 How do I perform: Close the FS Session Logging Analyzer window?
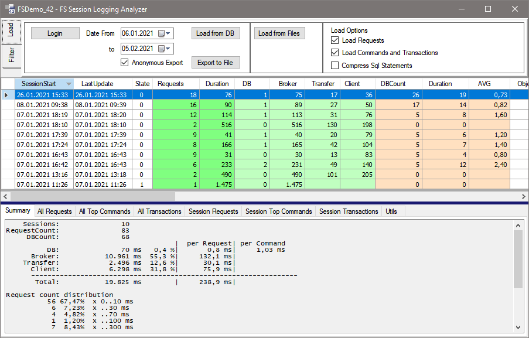tap(514, 9)
